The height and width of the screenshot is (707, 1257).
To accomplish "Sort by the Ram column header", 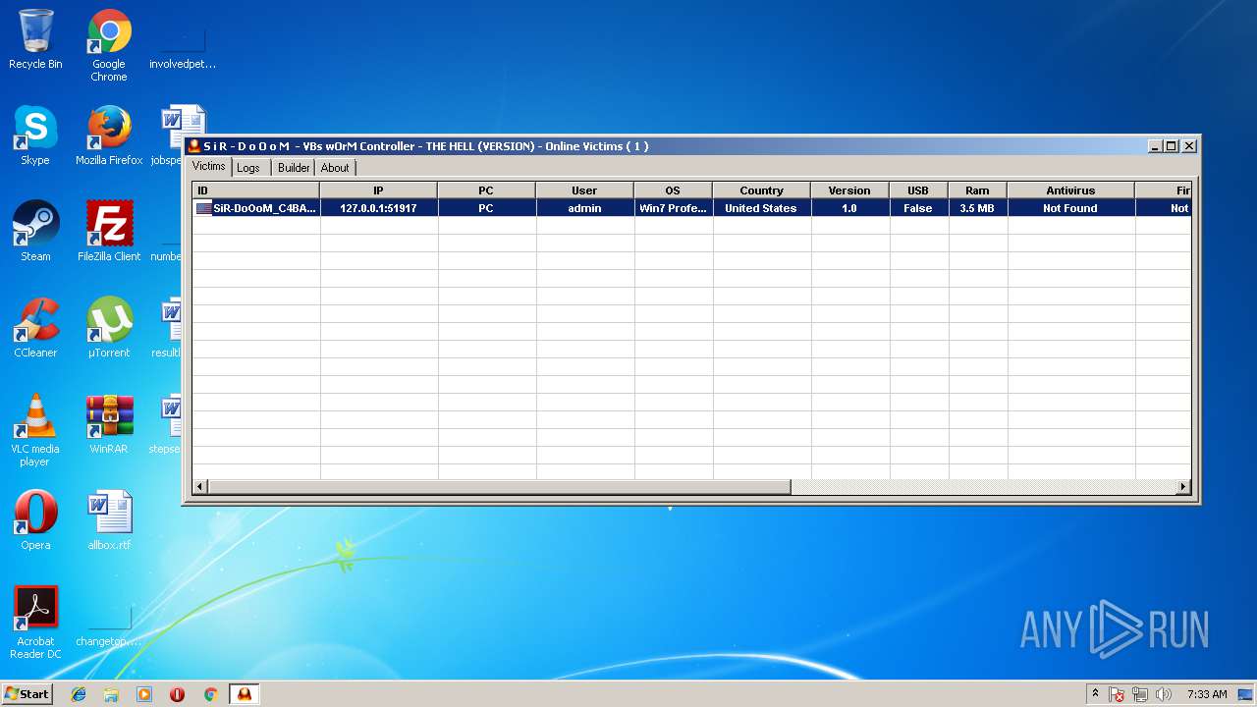I will (978, 190).
